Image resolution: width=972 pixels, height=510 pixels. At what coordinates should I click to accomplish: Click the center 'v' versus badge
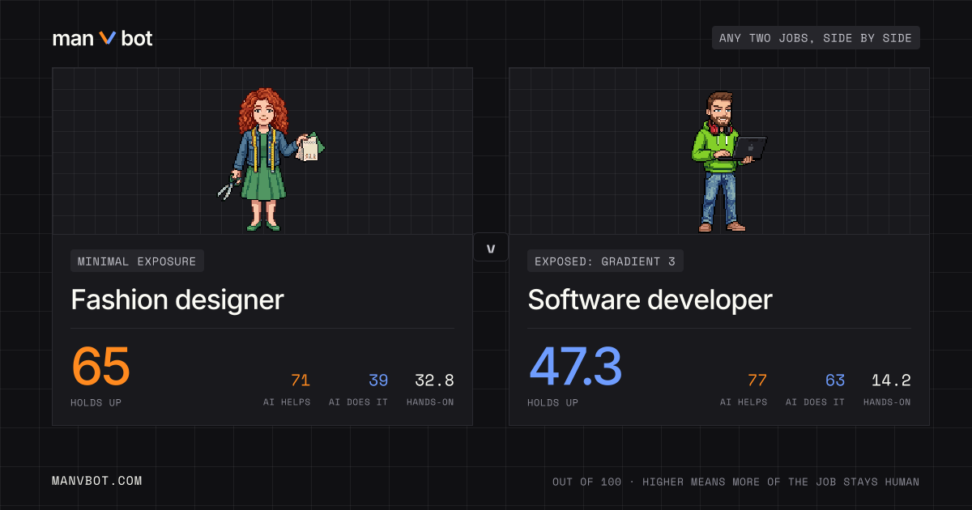pyautogui.click(x=491, y=248)
